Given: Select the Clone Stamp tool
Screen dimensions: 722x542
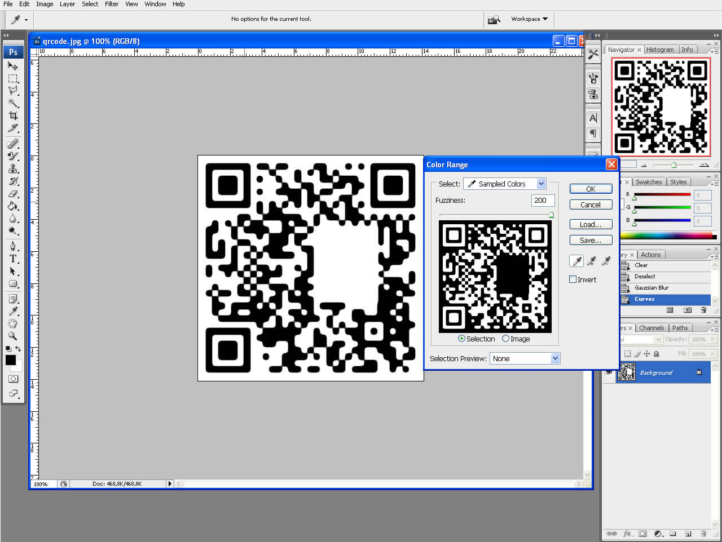Looking at the screenshot, I should [12, 168].
